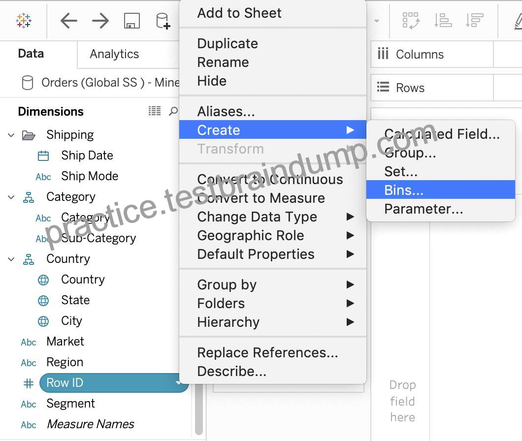
Task: Collapse the Category hierarchy
Action: 11,197
